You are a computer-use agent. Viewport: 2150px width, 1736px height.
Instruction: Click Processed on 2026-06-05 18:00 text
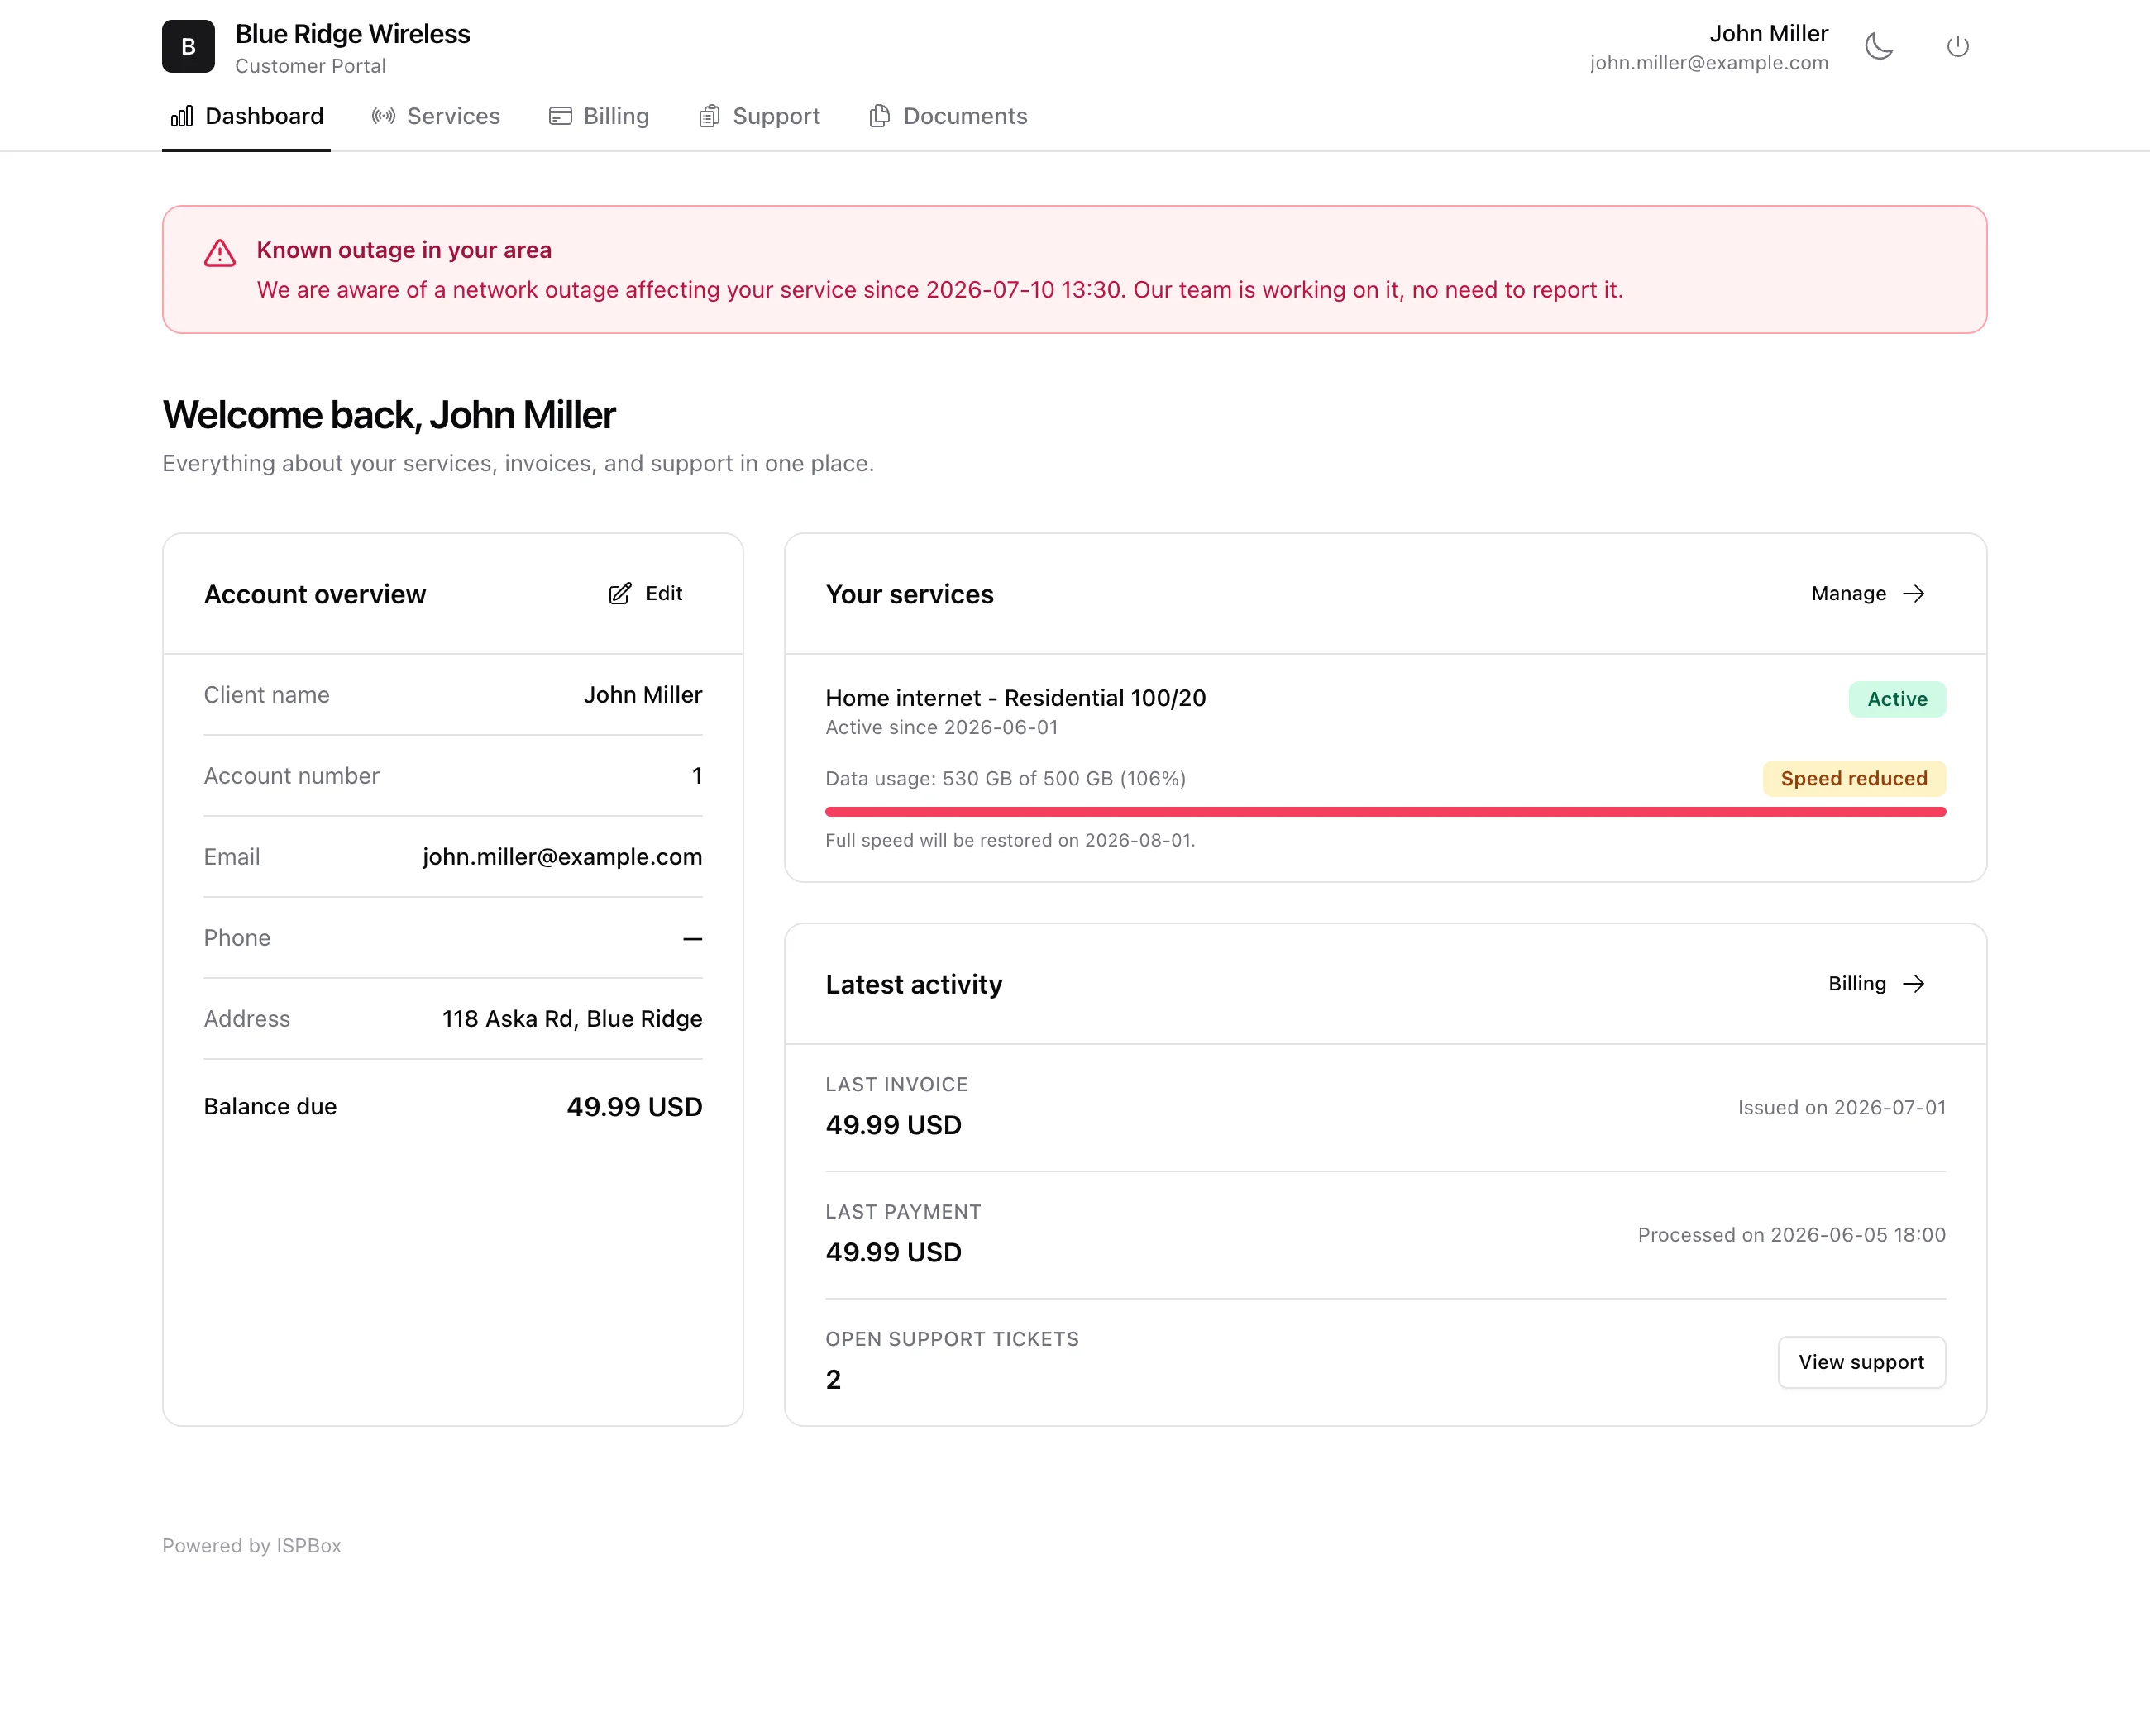[x=1791, y=1235]
